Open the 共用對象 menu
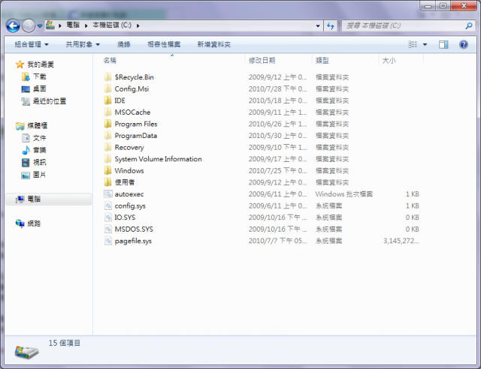 coord(83,44)
